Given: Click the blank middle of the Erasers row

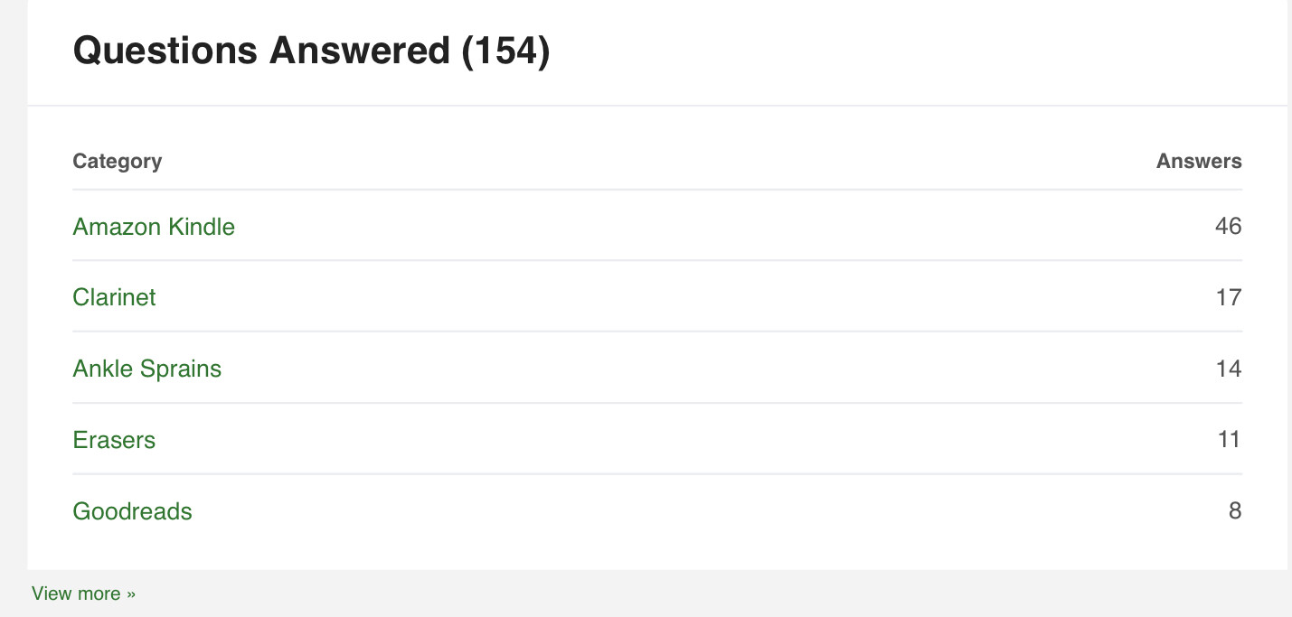Looking at the screenshot, I should pos(657,440).
